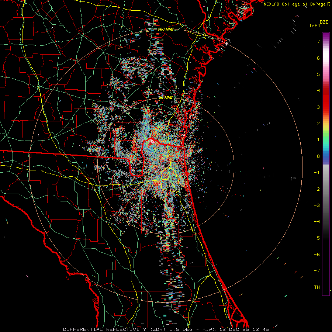Click the 5 value on the color scale
This screenshot has width=332, height=332.
click(x=318, y=74)
